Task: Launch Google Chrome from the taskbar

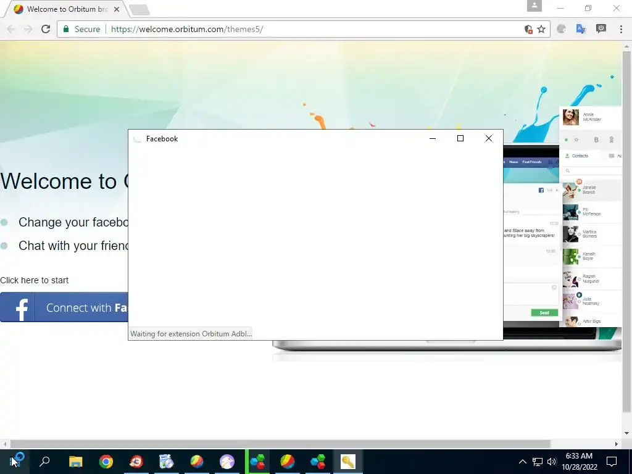Action: coord(106,462)
